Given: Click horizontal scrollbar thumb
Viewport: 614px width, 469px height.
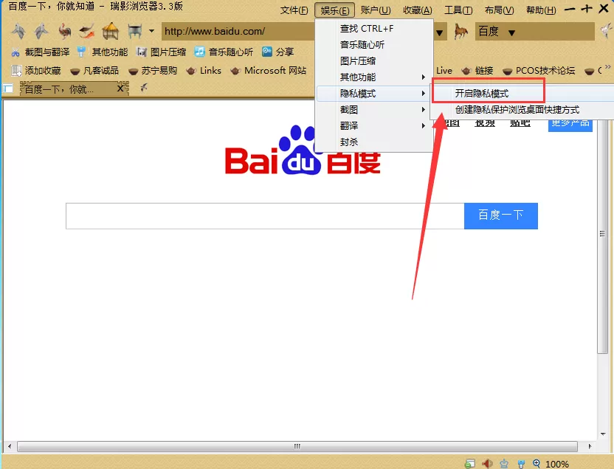Looking at the screenshot, I should 297,446.
